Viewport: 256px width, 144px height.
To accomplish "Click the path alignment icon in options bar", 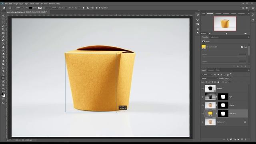I will point(88,8).
